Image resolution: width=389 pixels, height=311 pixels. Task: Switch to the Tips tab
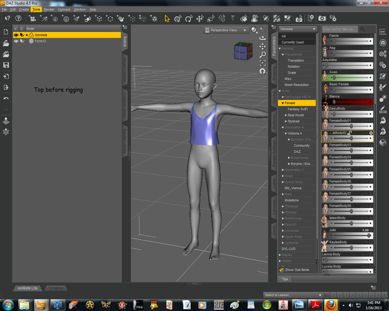click(x=284, y=279)
